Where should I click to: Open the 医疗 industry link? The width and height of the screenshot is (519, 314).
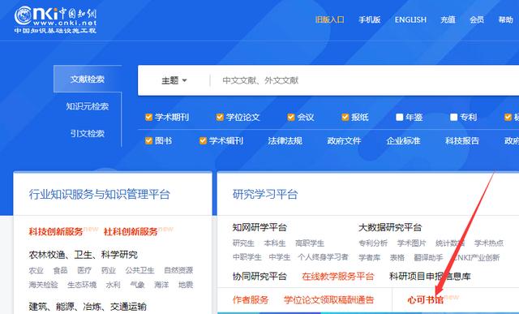tap(84, 270)
